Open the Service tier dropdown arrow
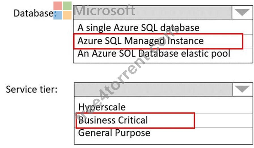This screenshot has width=254, height=148. 242,89
